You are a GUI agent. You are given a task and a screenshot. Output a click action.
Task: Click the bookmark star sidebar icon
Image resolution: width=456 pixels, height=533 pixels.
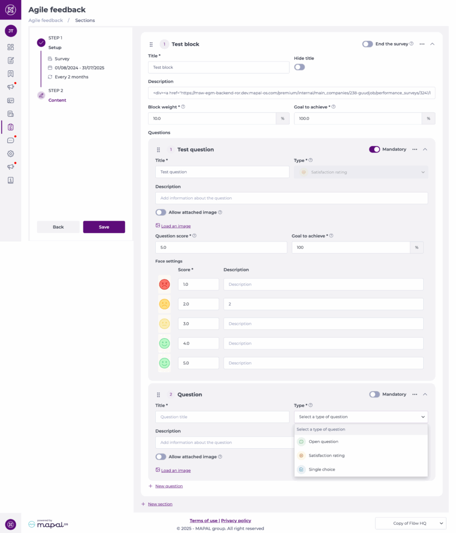pyautogui.click(x=10, y=74)
